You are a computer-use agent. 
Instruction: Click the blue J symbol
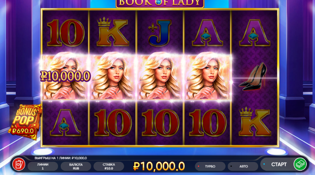point(160,33)
